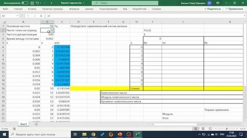Toggle the AutoSave switch
Viewport: 247px width, 138px height.
point(25,3)
